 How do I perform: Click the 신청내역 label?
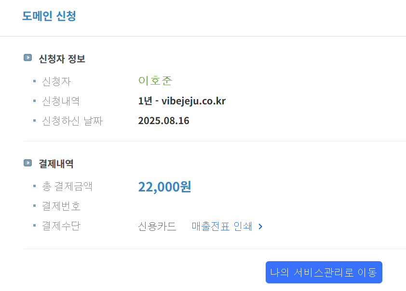61,101
